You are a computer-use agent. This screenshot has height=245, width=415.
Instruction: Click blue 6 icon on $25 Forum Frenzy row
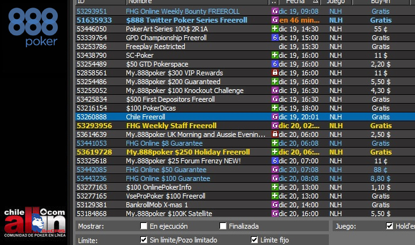[x=275, y=161]
